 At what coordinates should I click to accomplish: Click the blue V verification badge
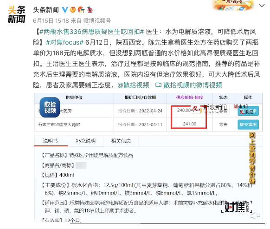click(65, 10)
